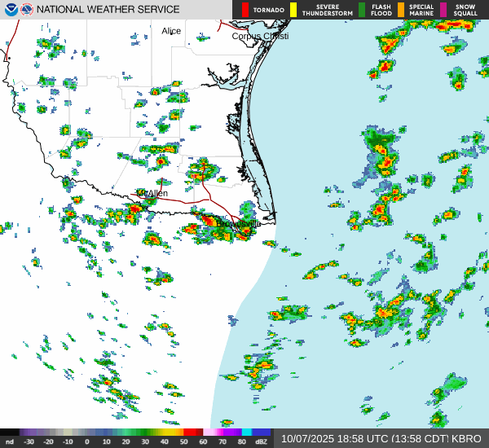Click the magenta Snow Squall legend swatch
Screen dimensions: 489x448
coord(443,10)
